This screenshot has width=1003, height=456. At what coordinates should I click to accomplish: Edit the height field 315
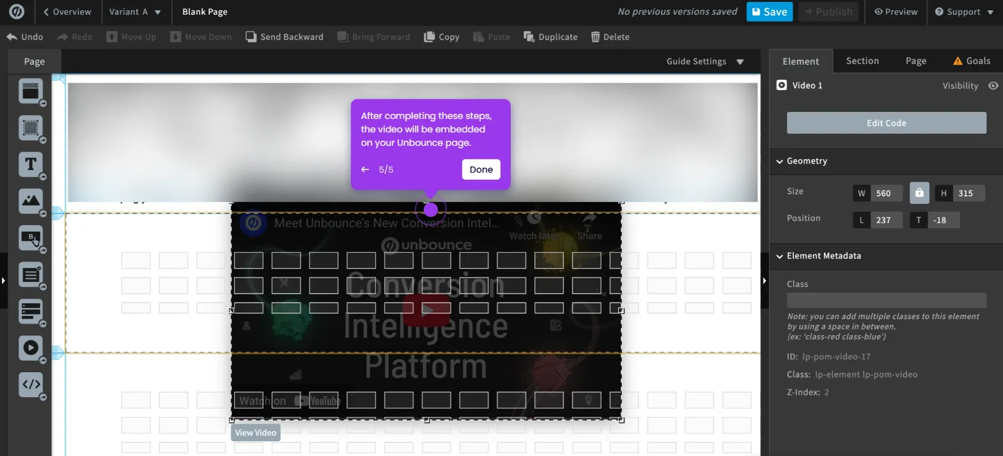968,193
